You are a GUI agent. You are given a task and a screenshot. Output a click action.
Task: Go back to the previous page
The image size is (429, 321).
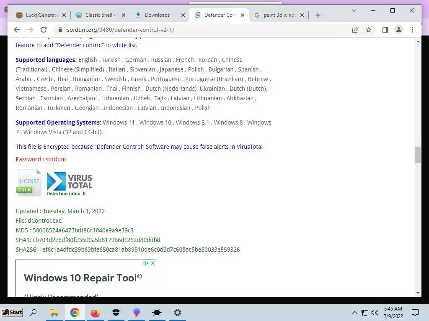coord(17,30)
